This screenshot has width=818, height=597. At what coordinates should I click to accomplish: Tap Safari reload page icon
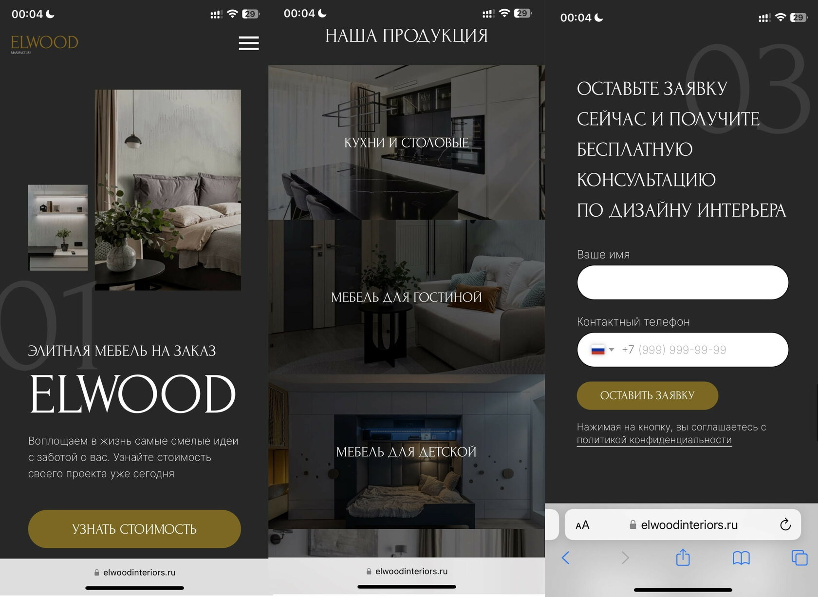[785, 525]
